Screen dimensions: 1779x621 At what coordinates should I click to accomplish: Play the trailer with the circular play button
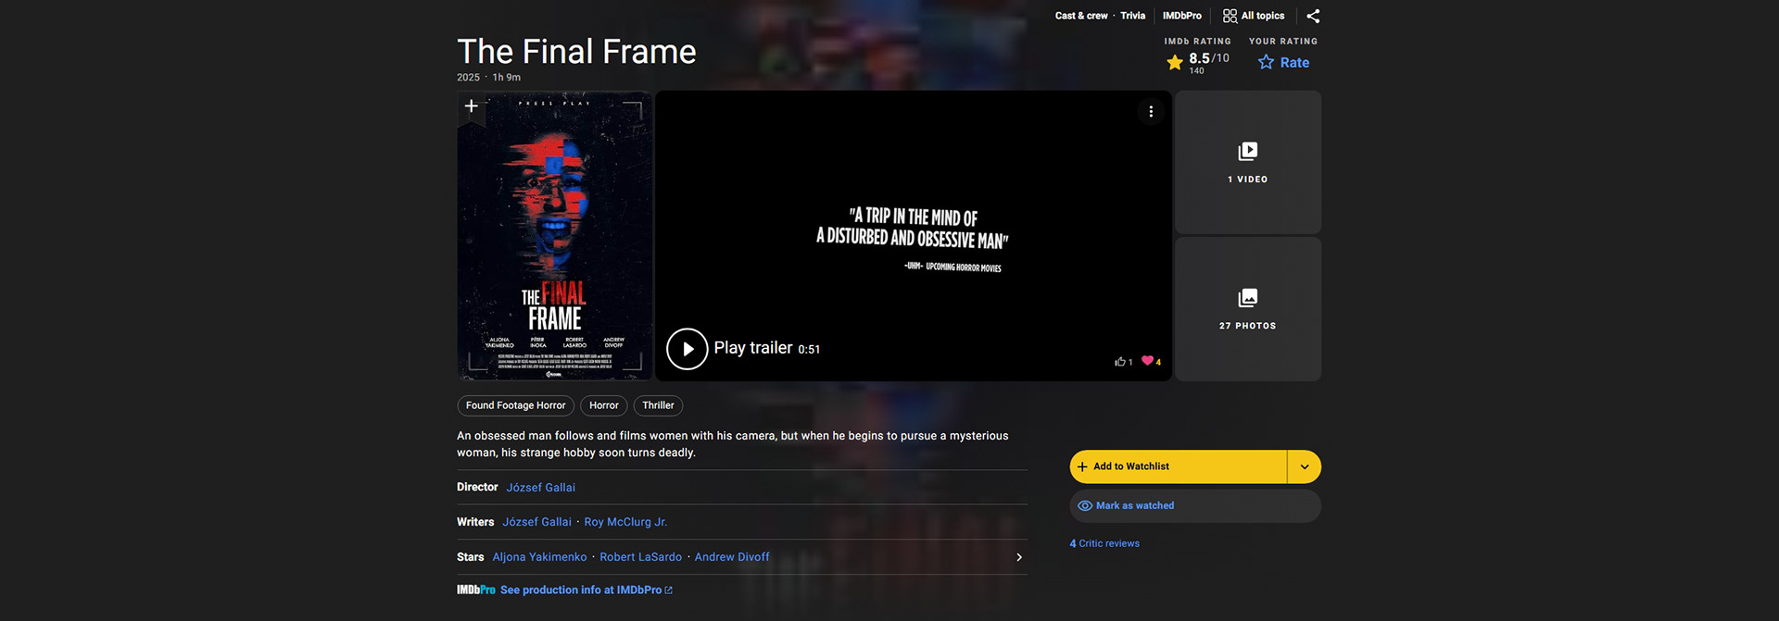pyautogui.click(x=688, y=349)
